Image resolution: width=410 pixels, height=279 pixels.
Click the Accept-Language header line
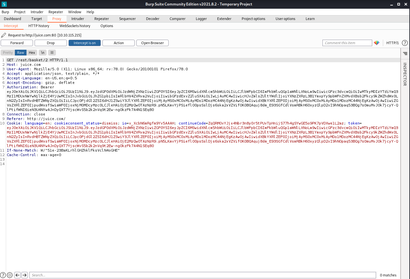click(x=42, y=78)
